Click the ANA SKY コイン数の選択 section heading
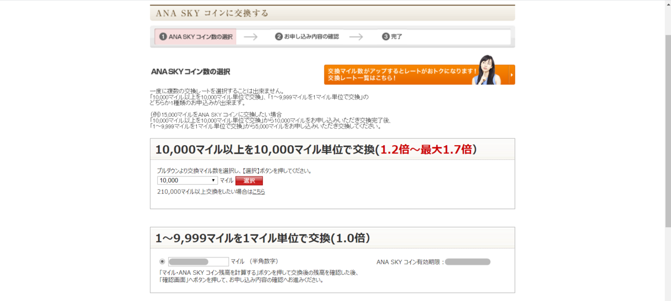Screen dimensions: 671x301 point(190,72)
